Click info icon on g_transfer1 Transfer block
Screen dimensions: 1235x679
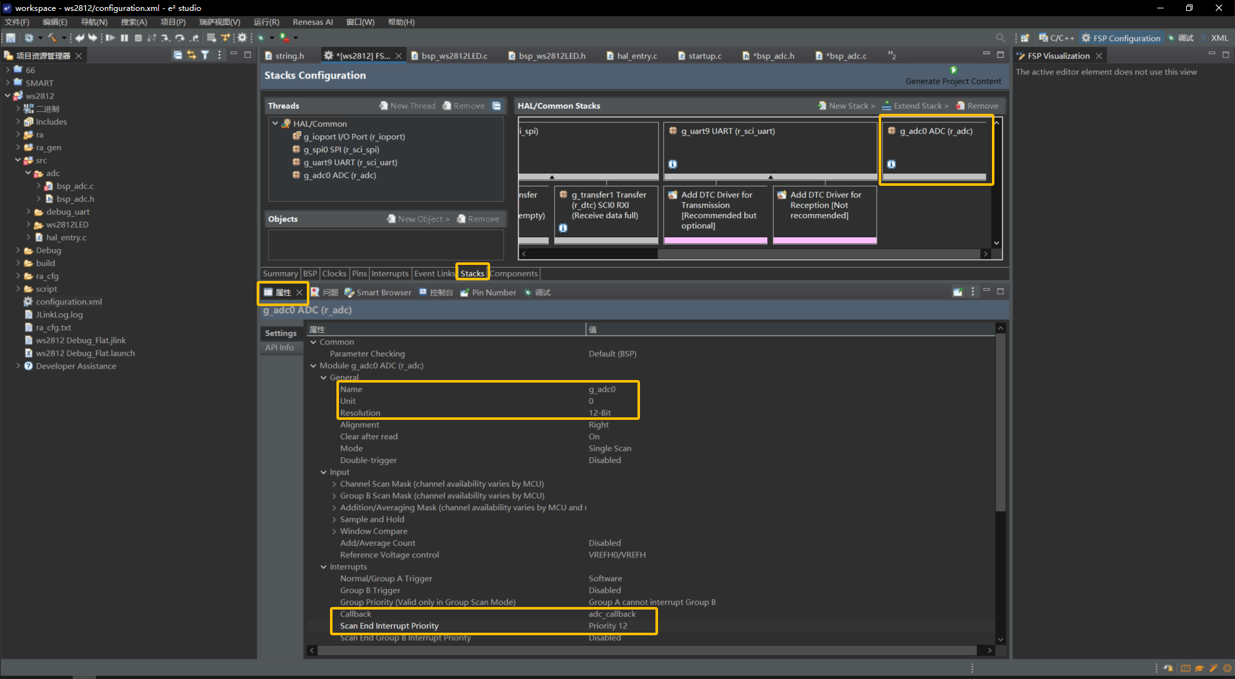[x=563, y=228]
